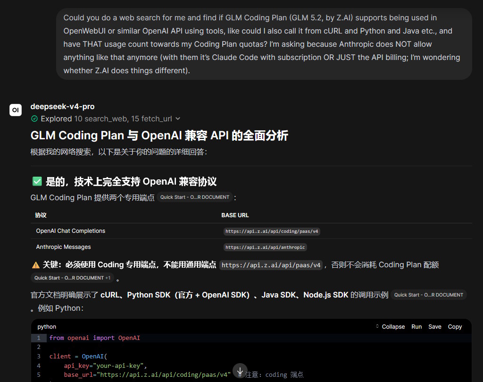Toggle the code block Collapse control
This screenshot has height=382, width=483.
tap(390, 326)
